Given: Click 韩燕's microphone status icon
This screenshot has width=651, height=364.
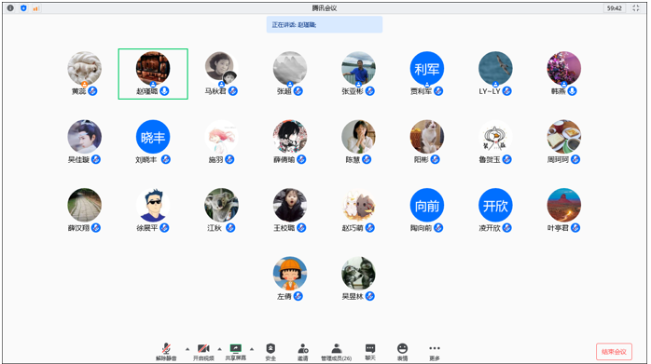Looking at the screenshot, I should (572, 91).
